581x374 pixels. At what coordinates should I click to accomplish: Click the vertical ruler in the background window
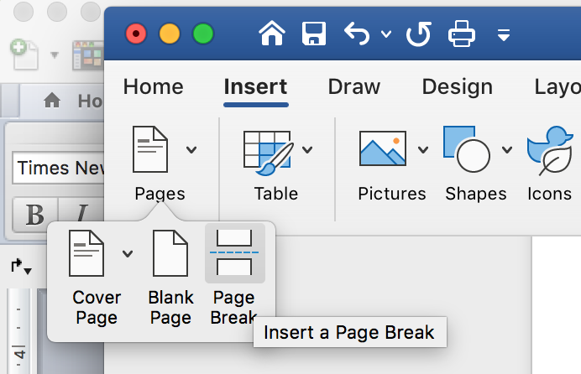[x=19, y=331]
